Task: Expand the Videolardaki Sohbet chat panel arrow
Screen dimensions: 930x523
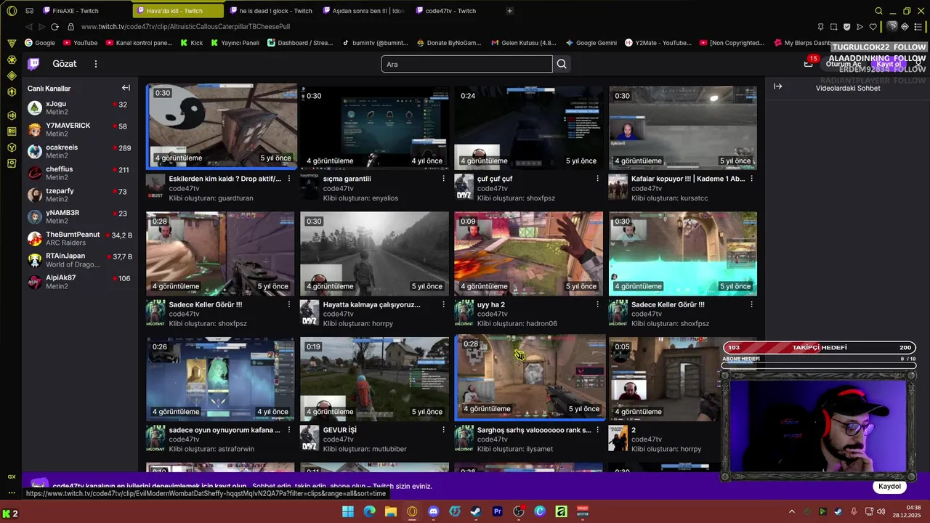Action: [x=778, y=86]
